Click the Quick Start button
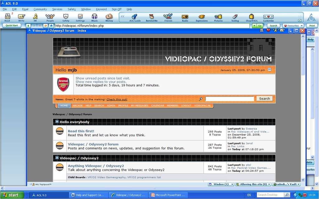This screenshot has width=319, height=199. (12, 25)
